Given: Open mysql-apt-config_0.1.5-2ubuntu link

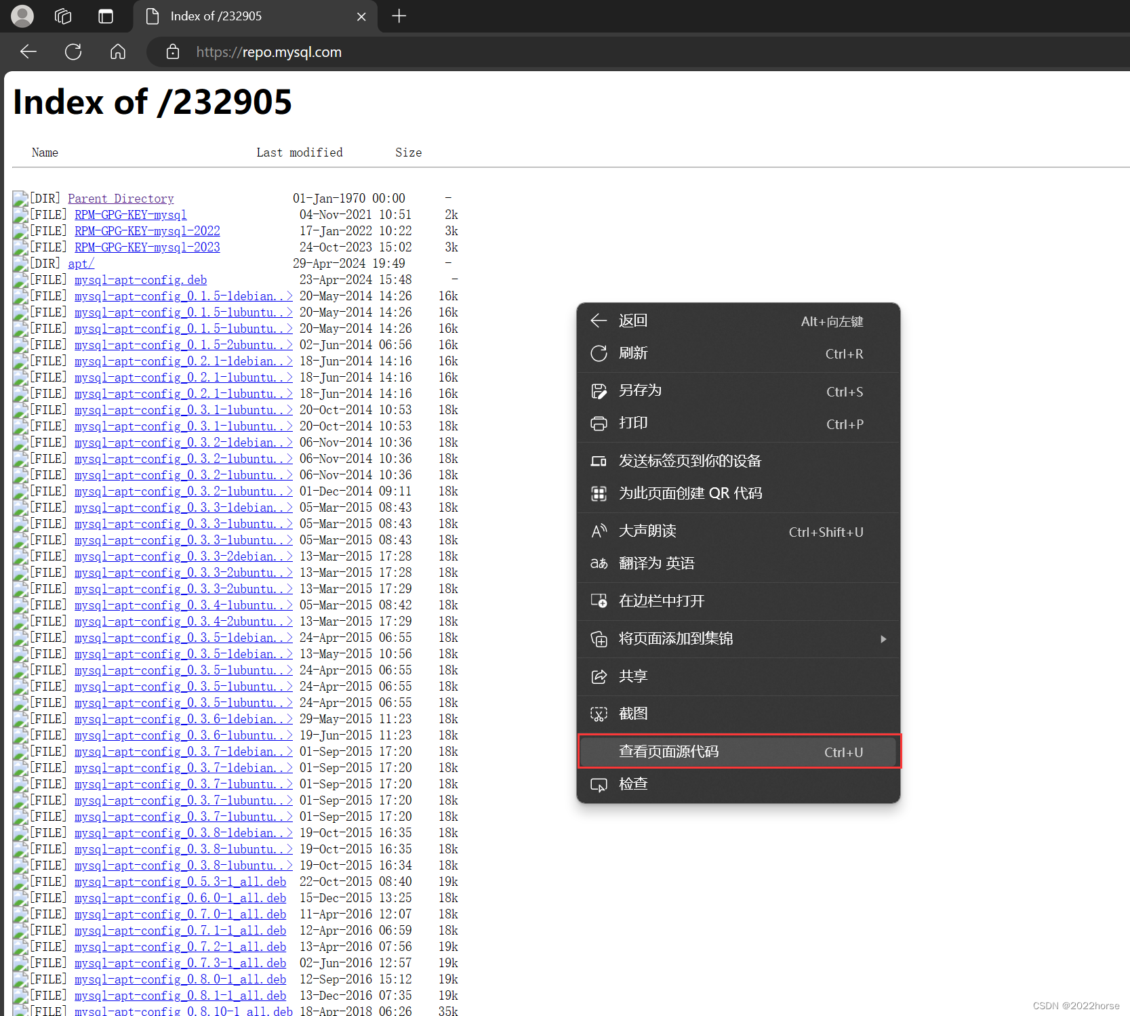Looking at the screenshot, I should point(183,345).
